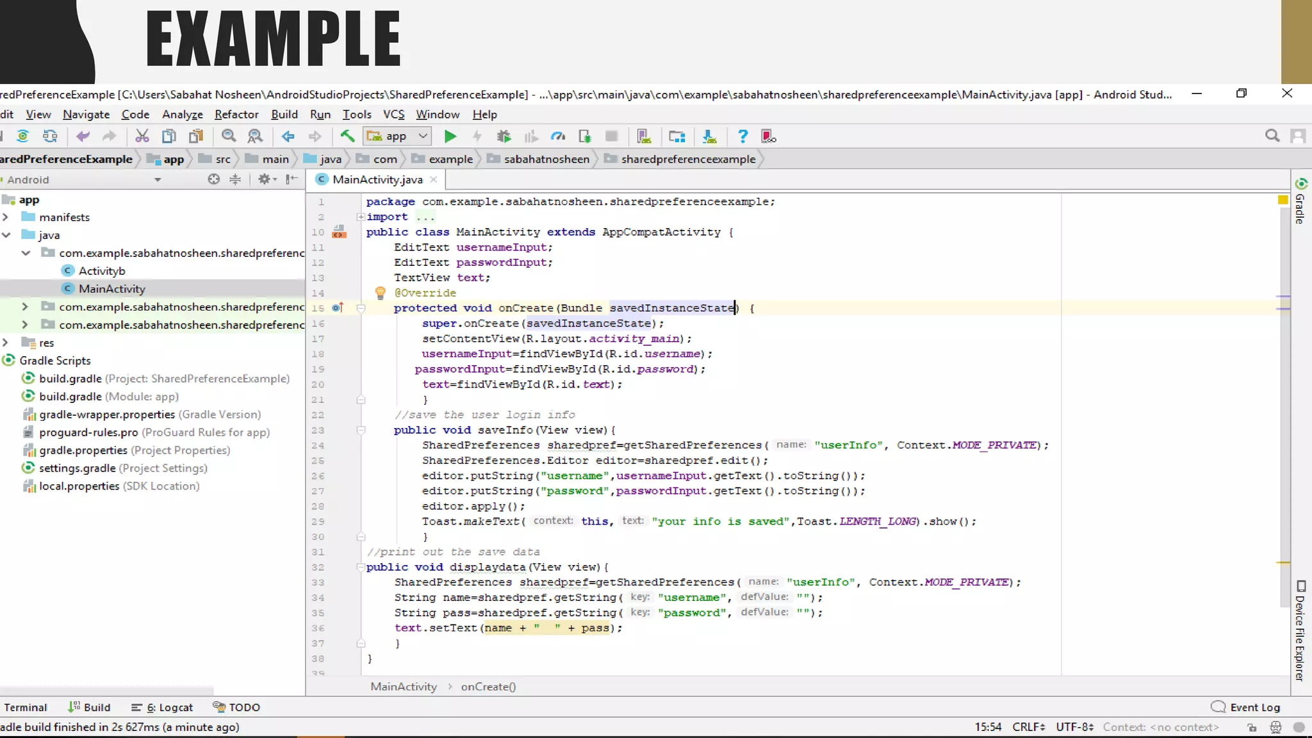Image resolution: width=1312 pixels, height=738 pixels.
Task: Click the Cut scissors icon
Action: click(x=142, y=136)
